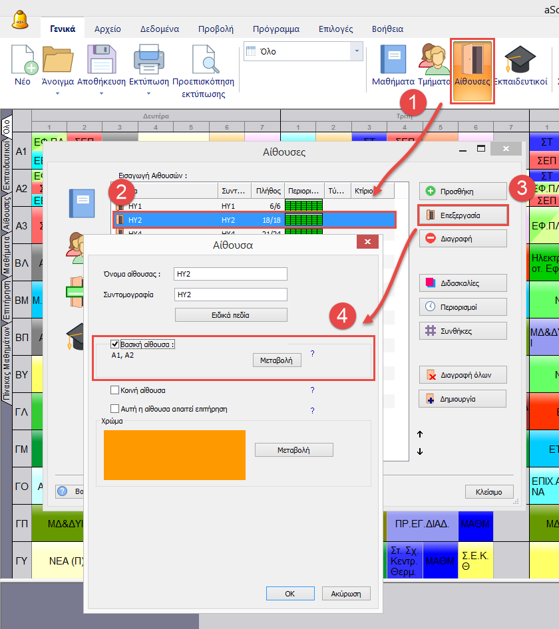Switch to the Δεδομένα ribbon tab
Image resolution: width=559 pixels, height=629 pixels.
pos(159,29)
